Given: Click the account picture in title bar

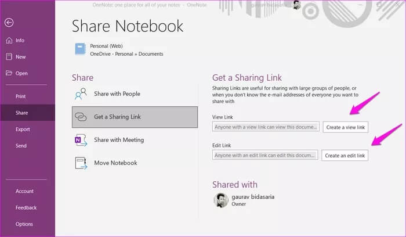Looking at the screenshot, I should [297, 5].
